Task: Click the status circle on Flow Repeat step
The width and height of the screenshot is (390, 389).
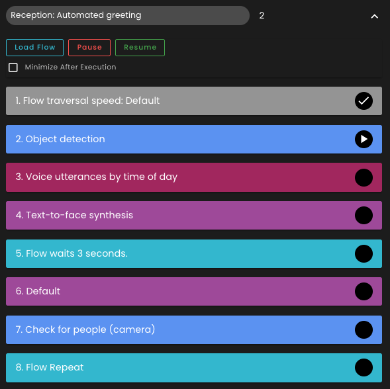Action: 364,367
